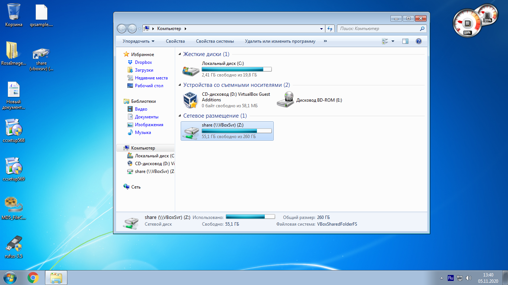Select Компьютер in the navigation pane
Screen dimensions: 508x285
pos(143,148)
